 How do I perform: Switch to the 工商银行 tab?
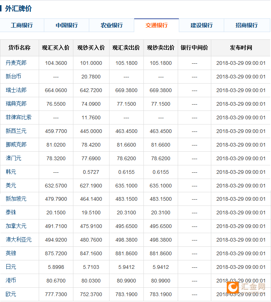[22, 25]
